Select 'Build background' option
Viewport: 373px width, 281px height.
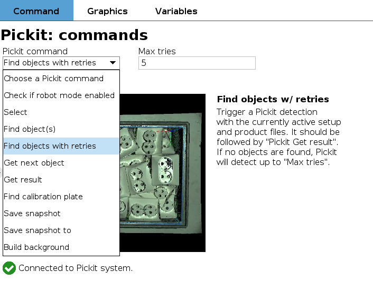coord(36,247)
